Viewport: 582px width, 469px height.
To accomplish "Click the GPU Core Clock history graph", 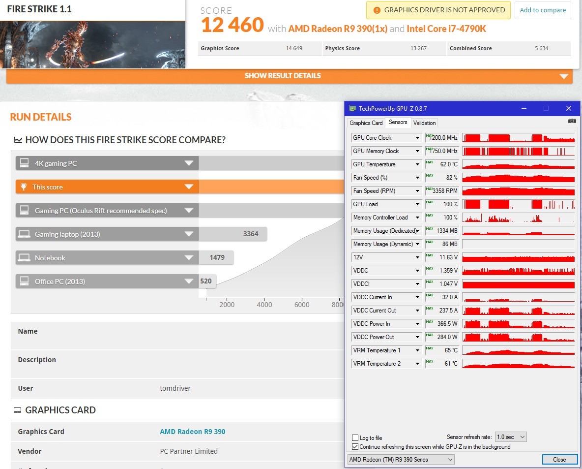I will click(518, 138).
